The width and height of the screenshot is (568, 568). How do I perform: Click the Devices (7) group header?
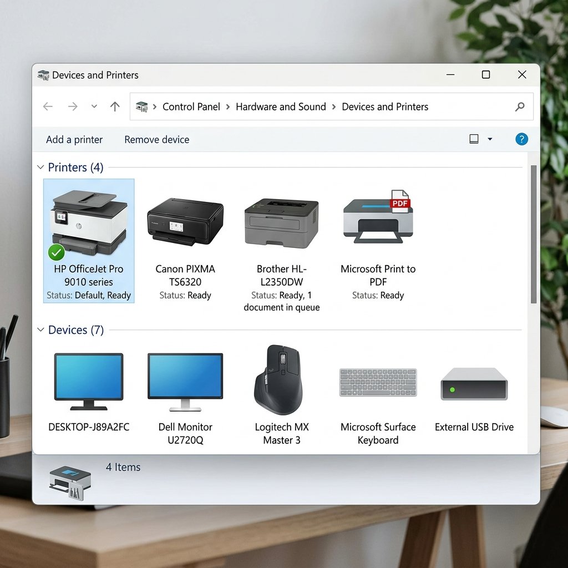point(75,329)
